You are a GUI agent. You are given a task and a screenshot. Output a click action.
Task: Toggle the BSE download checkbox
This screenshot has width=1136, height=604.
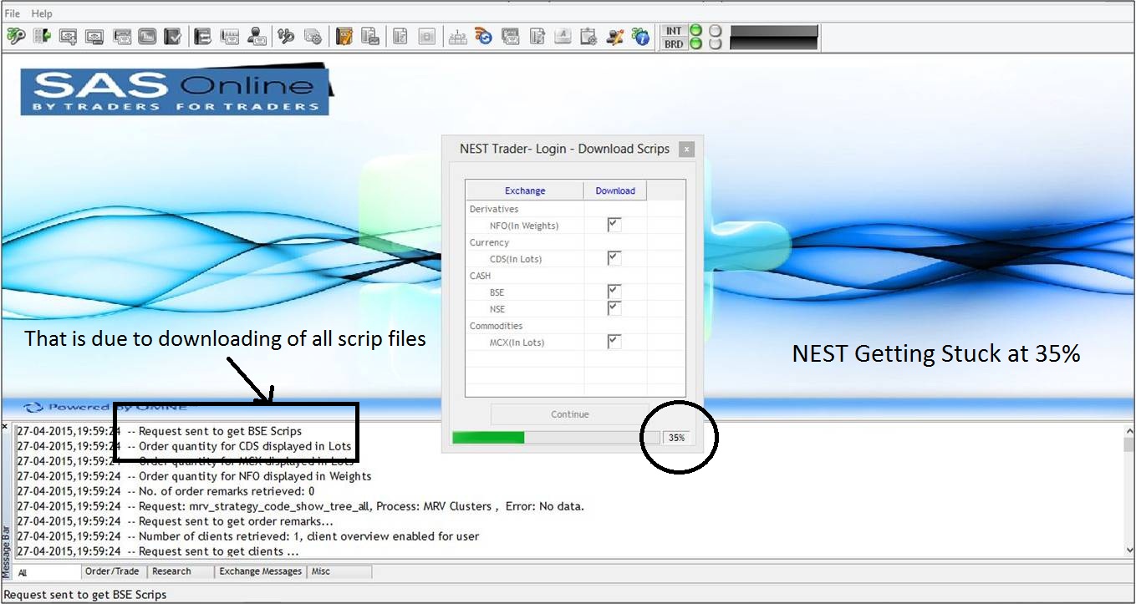pos(614,292)
